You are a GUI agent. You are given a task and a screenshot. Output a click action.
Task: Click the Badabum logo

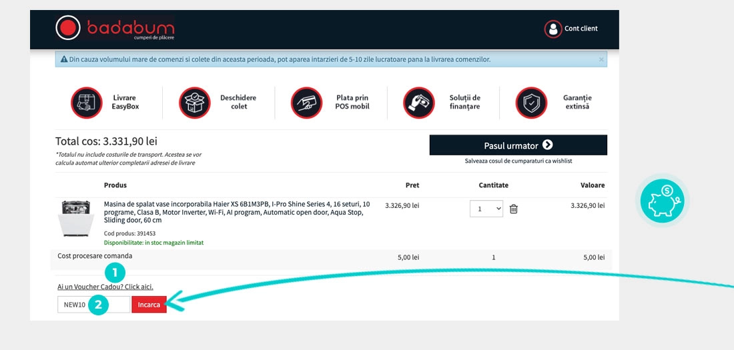point(115,28)
